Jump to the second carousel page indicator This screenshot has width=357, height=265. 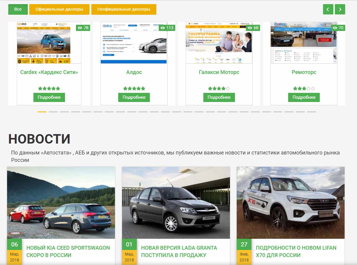point(53,112)
